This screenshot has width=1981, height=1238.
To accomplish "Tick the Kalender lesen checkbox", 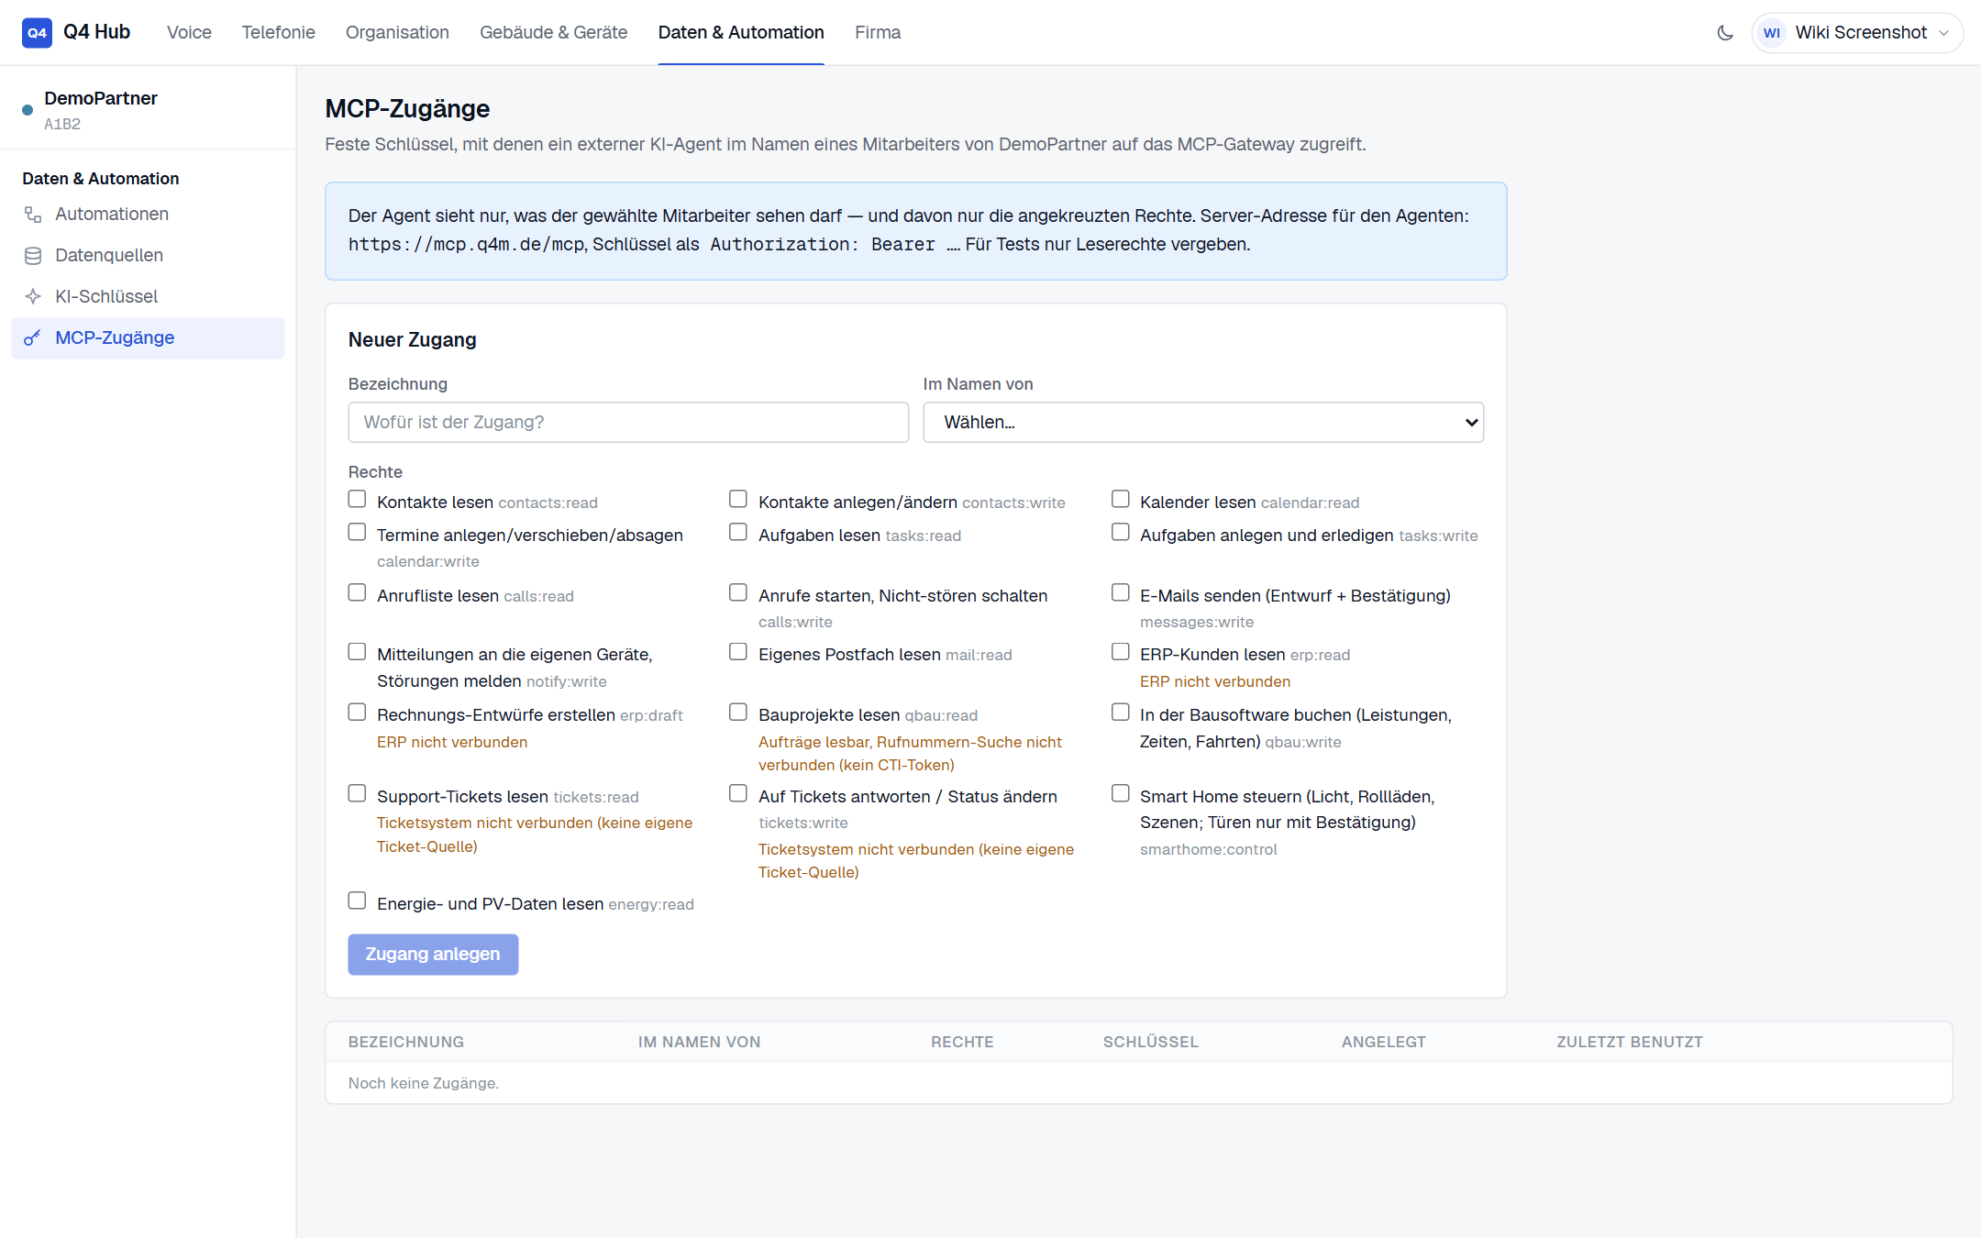I will (1121, 499).
